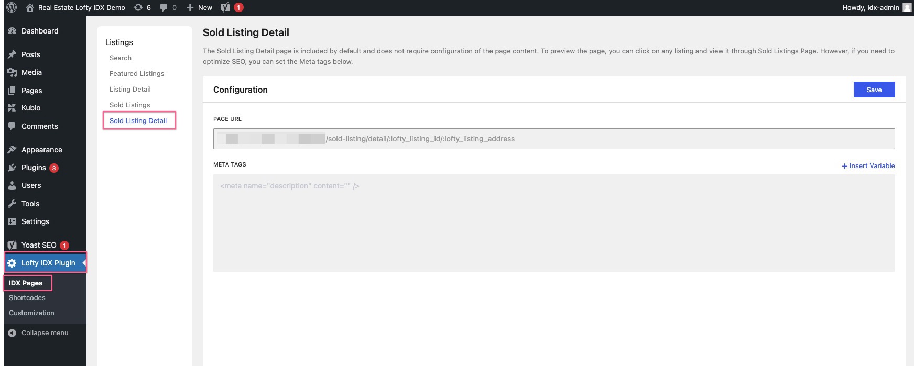
Task: Click the idx-admin avatar thumbnail
Action: [907, 7]
